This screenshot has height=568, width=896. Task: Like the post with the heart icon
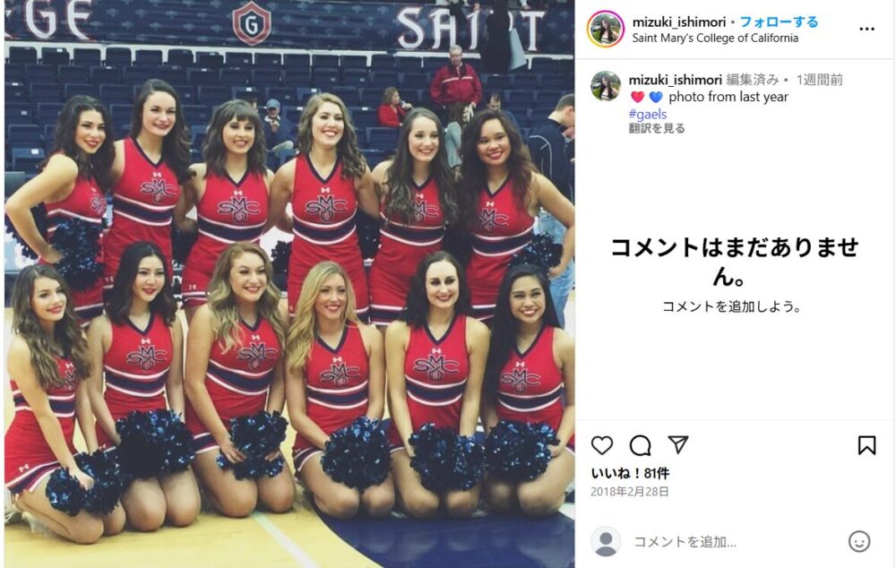(602, 445)
